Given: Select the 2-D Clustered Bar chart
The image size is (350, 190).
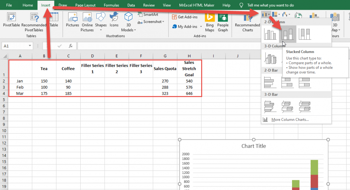Looking at the screenshot, I should click(270, 83).
